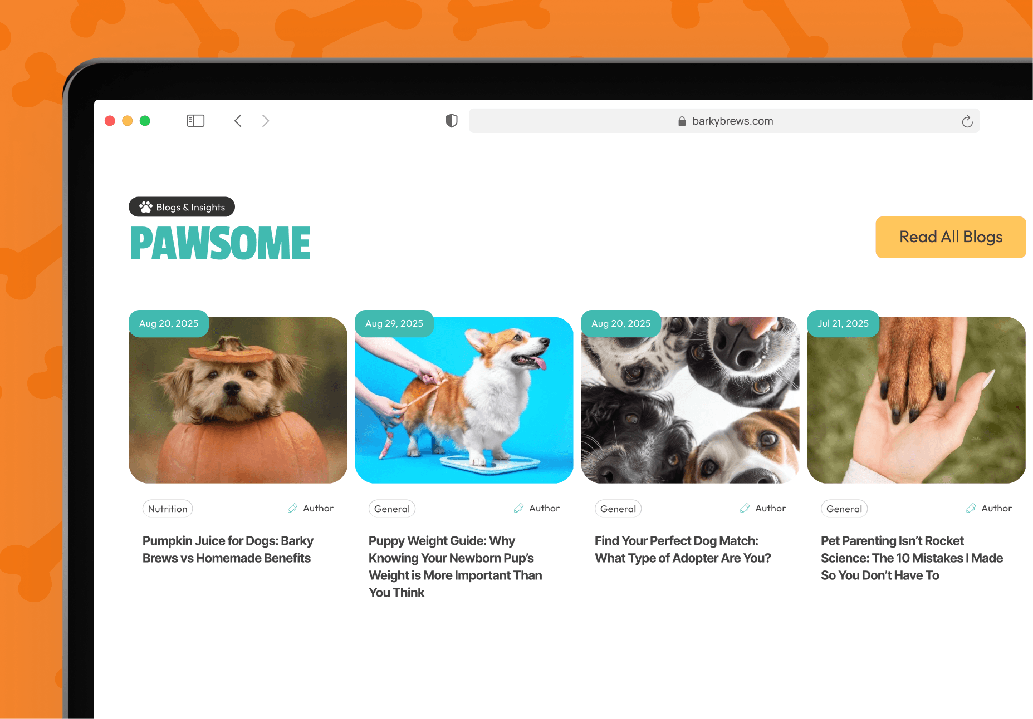Image resolution: width=1033 pixels, height=719 pixels.
Task: Click the Aug 20, 2025 badge on the Dog Match card
Action: point(621,323)
